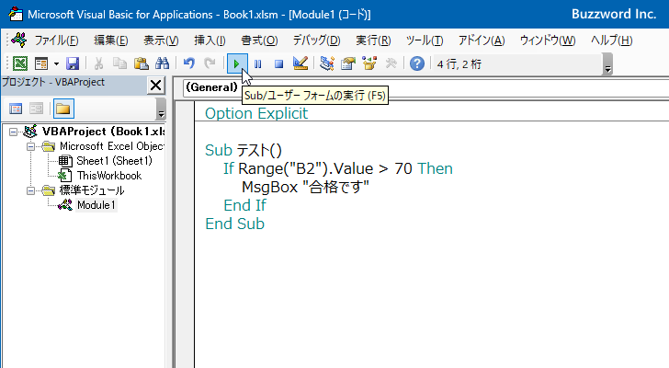Collapse the VBAProject (Book1.xlsm) tree node
The height and width of the screenshot is (368, 669).
pos(13,132)
